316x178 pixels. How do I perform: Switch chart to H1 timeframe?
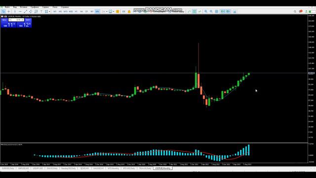click(76, 11)
